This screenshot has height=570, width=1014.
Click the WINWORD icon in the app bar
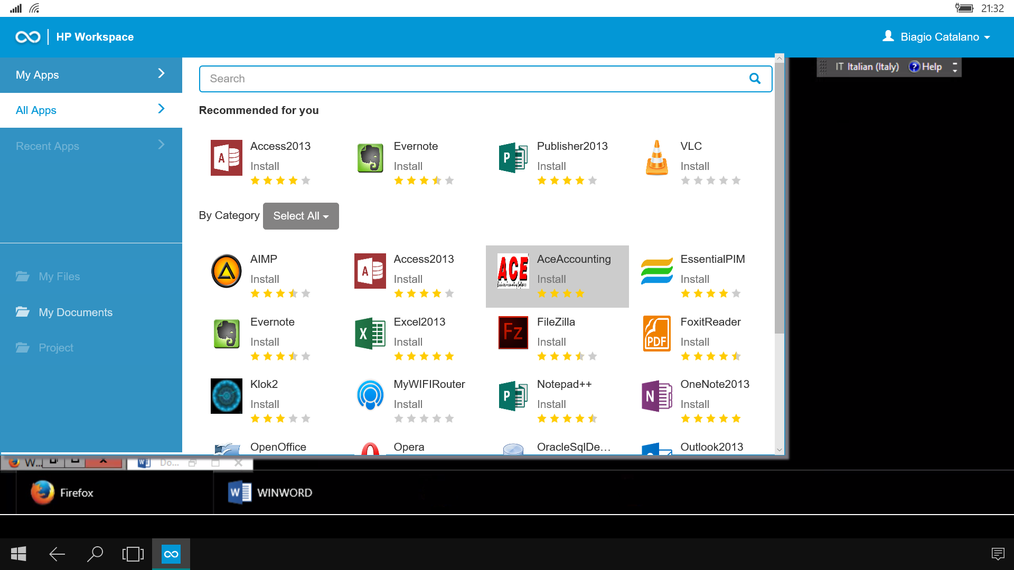[x=239, y=492]
